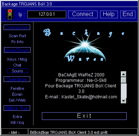
Task: Open the Help button
Action: coord(109,14)
